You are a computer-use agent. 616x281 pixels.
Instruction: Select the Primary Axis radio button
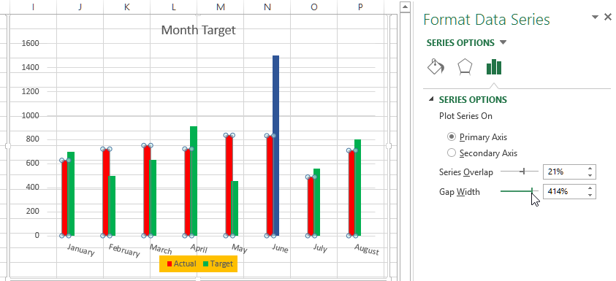click(x=452, y=137)
